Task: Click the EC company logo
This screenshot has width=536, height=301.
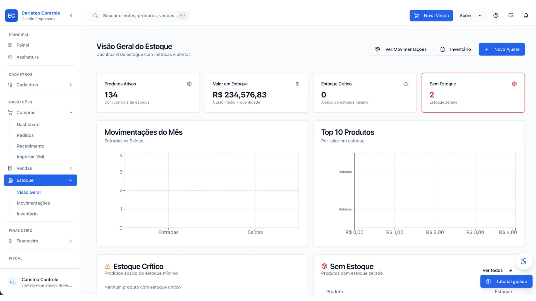Action: point(11,16)
